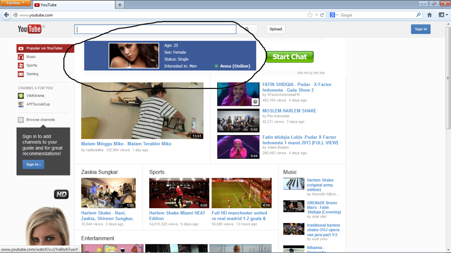Open Full HD manchester united thumbnail

pyautogui.click(x=242, y=193)
